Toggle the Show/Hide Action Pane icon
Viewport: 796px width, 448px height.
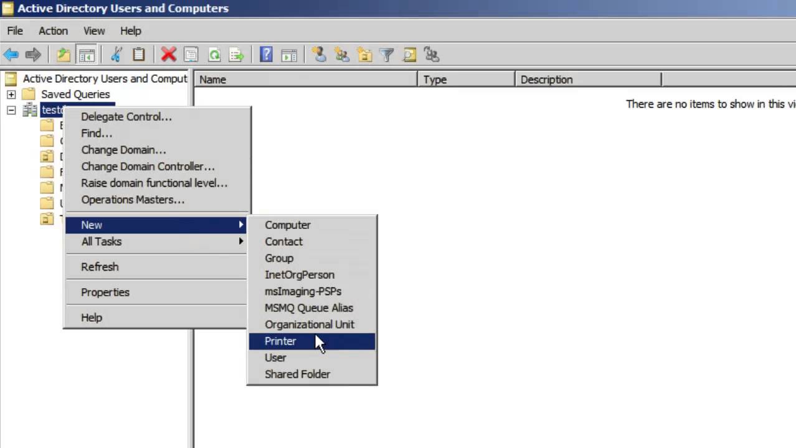click(x=289, y=55)
